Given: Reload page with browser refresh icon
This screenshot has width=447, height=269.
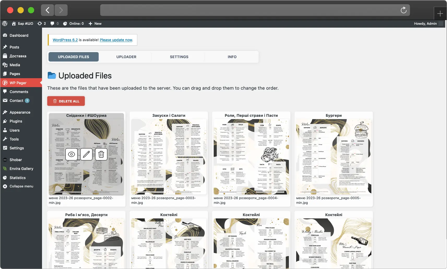Looking at the screenshot, I should pyautogui.click(x=403, y=10).
